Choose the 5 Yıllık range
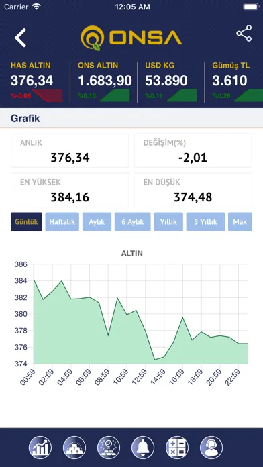 tap(205, 222)
